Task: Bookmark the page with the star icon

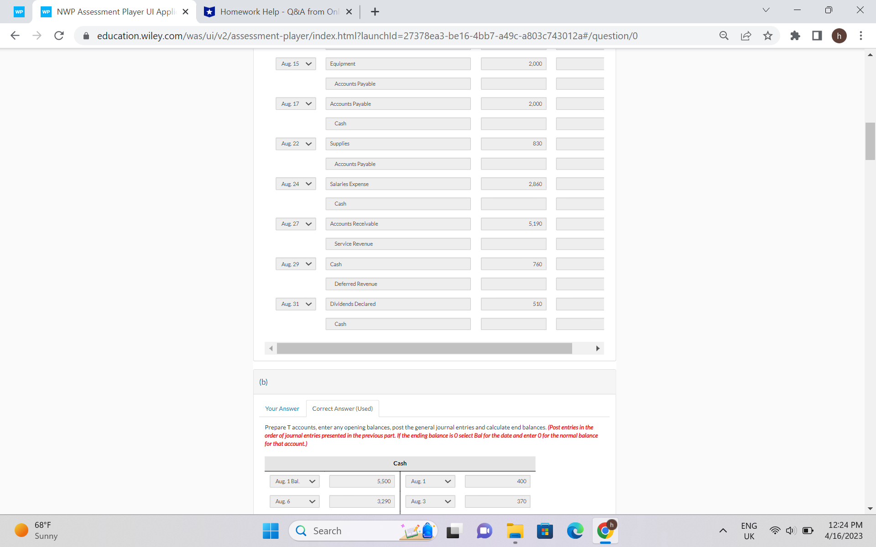Action: (x=768, y=36)
